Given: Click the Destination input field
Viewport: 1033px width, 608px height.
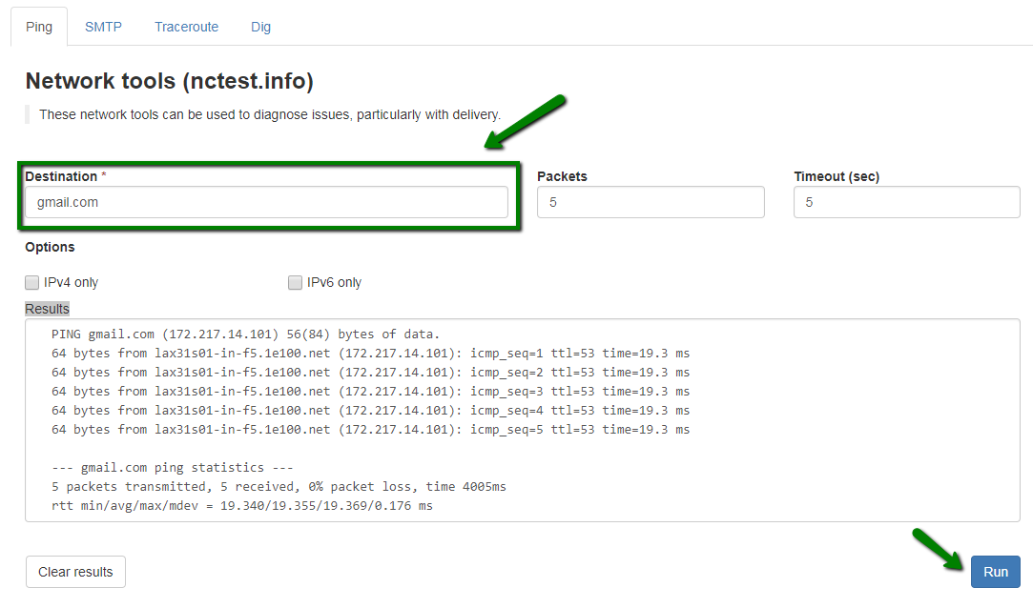Looking at the screenshot, I should tap(266, 202).
